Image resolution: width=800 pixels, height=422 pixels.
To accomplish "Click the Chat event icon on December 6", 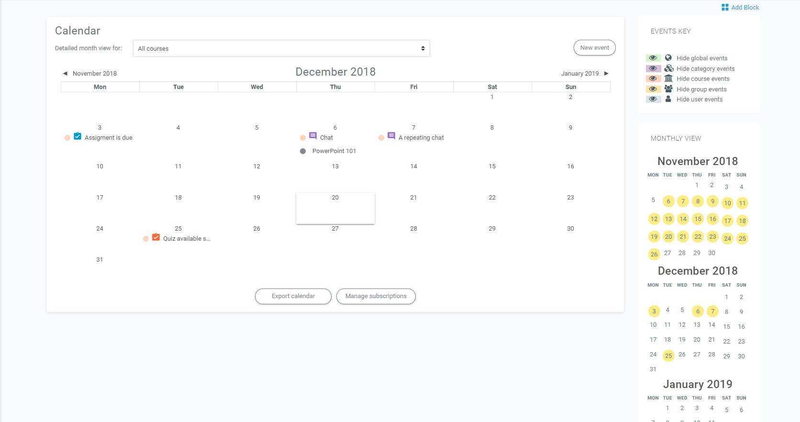I will point(313,136).
